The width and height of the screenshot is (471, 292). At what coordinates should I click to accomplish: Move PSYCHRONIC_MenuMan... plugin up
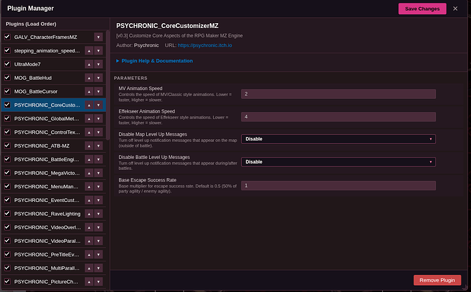click(89, 186)
